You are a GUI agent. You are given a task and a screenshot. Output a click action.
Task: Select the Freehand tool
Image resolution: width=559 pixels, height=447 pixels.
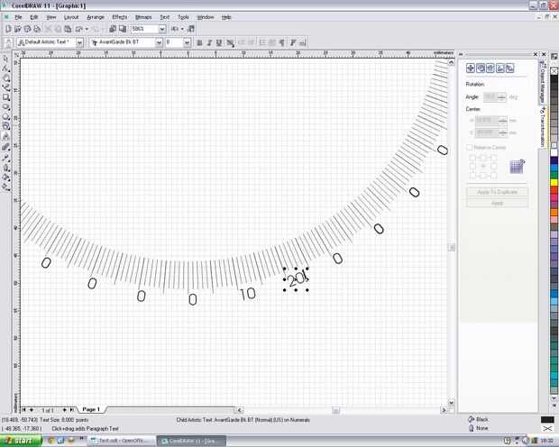click(5, 87)
